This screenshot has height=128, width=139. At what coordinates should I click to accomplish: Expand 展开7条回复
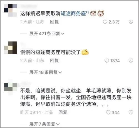44,124
